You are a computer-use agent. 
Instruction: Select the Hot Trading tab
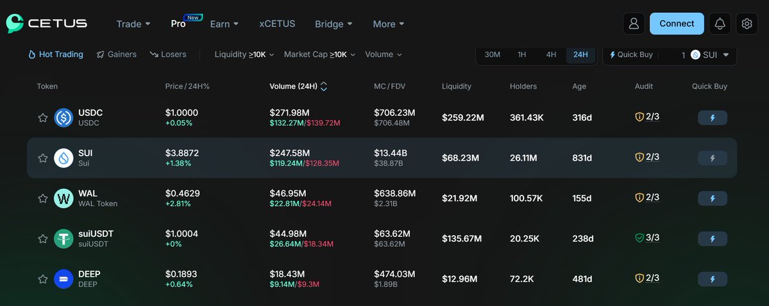tap(56, 54)
